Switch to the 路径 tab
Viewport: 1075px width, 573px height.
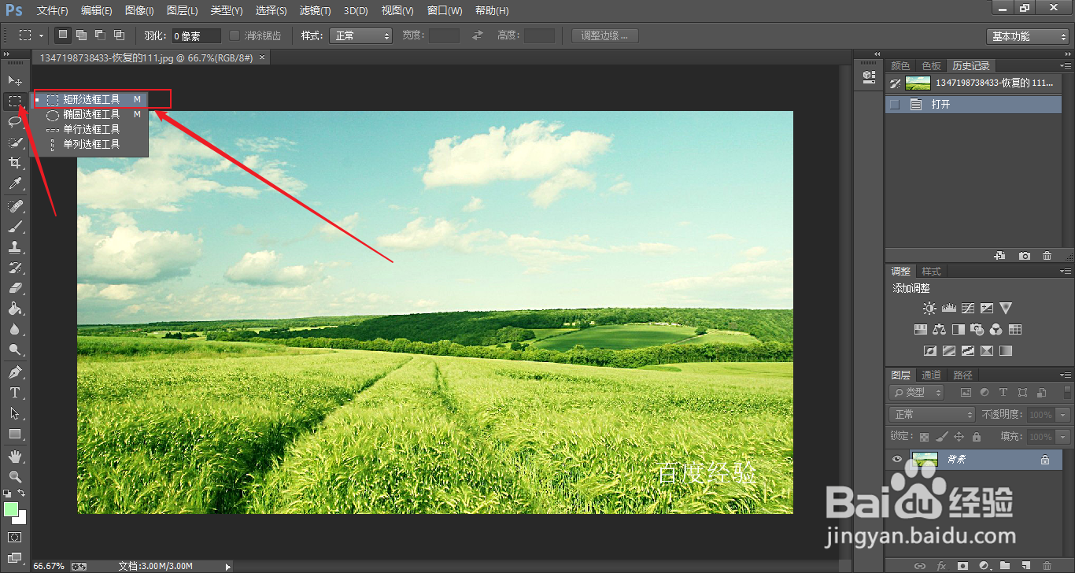tap(962, 375)
